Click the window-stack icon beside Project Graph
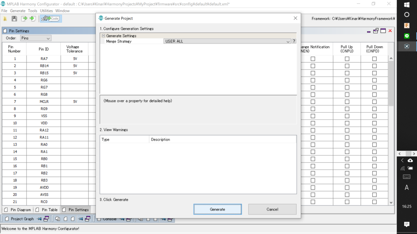The height and width of the screenshot is (234, 417). [x=46, y=219]
